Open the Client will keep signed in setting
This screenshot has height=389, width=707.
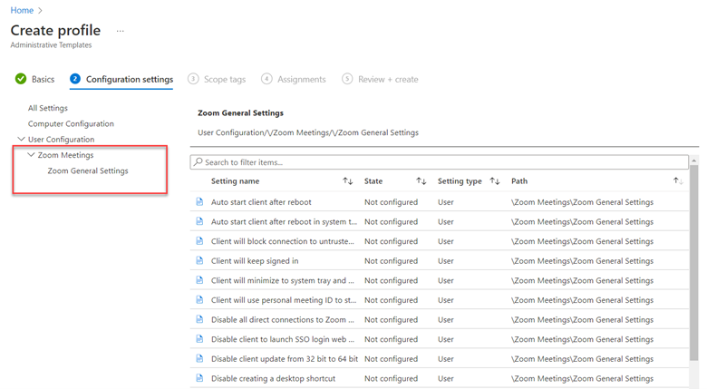tap(255, 261)
